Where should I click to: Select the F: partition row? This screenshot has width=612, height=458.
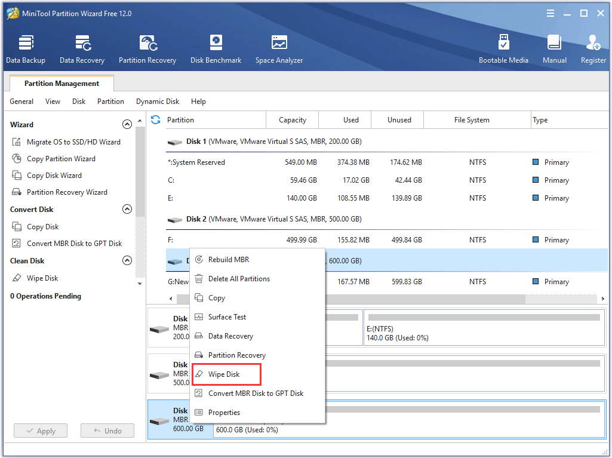pos(387,239)
